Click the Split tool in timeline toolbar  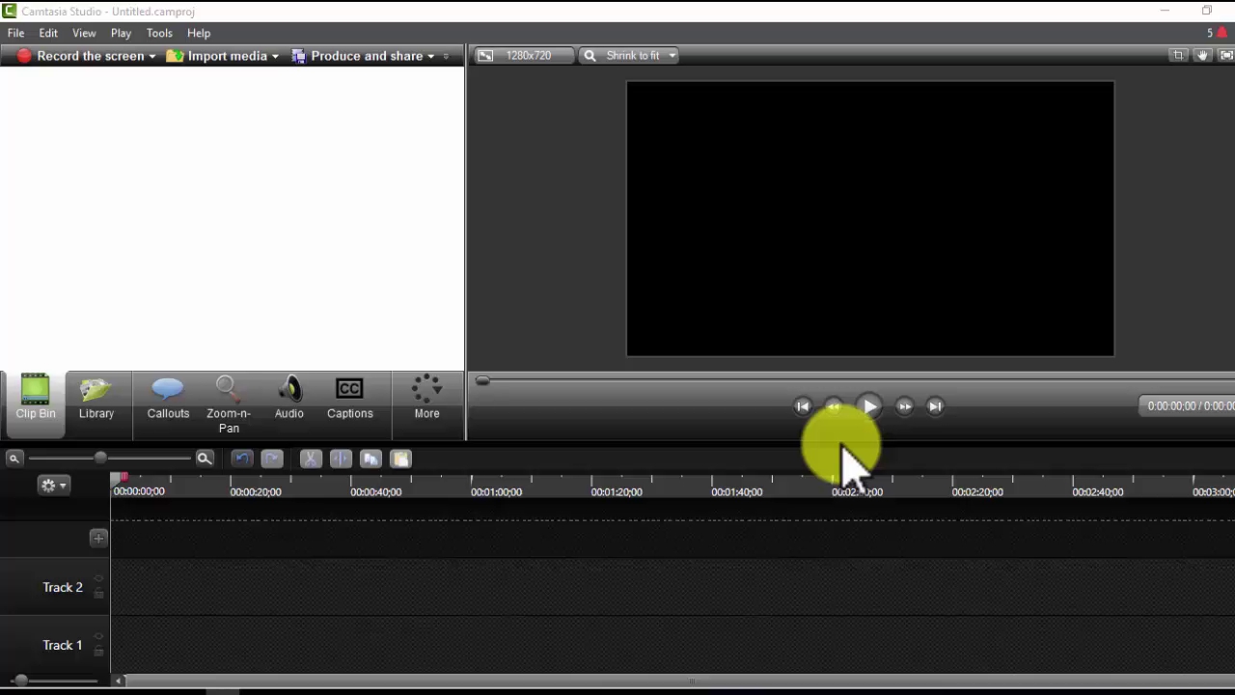pos(341,459)
